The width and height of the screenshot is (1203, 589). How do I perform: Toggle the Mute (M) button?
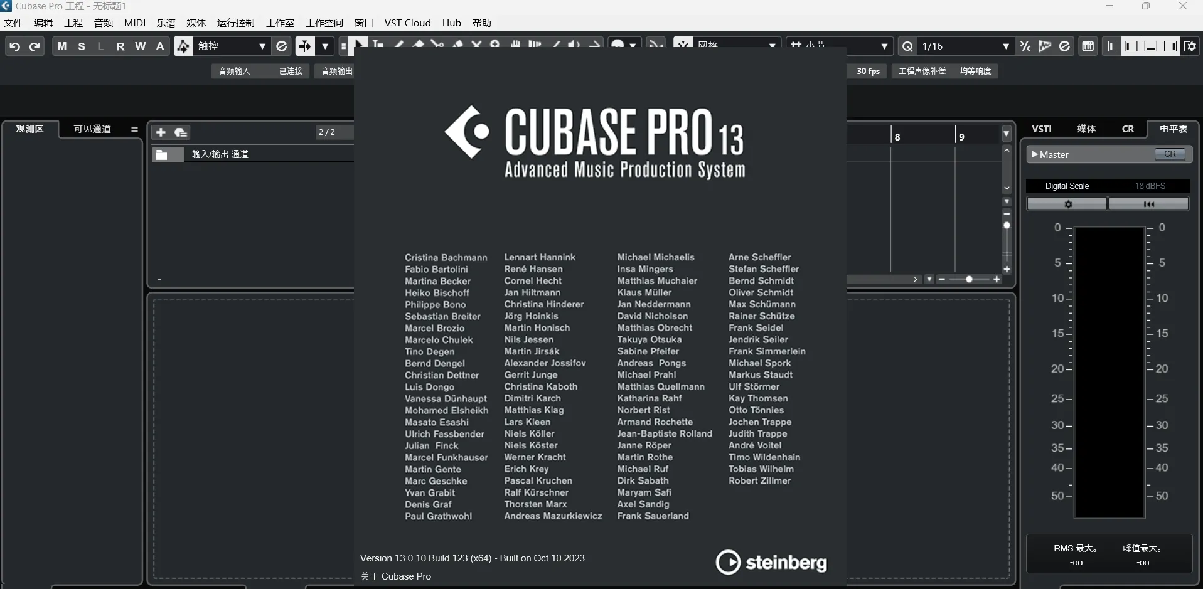pyautogui.click(x=62, y=46)
